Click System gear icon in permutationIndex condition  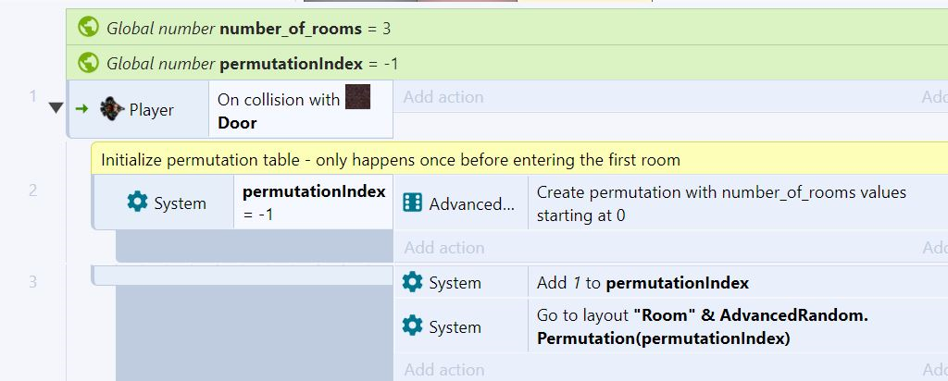pos(137,203)
